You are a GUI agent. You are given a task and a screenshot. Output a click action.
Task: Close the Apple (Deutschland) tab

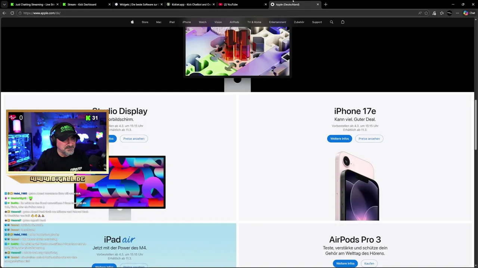pos(318,4)
